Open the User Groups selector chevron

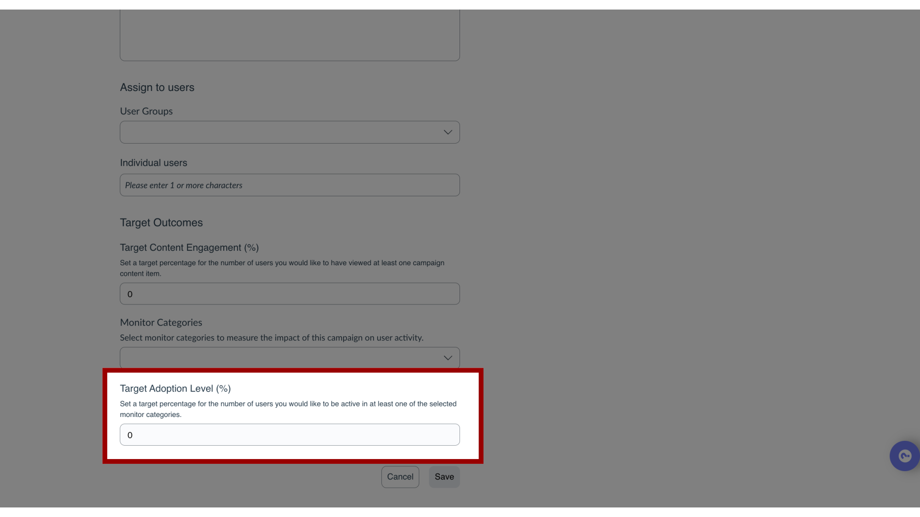(448, 132)
